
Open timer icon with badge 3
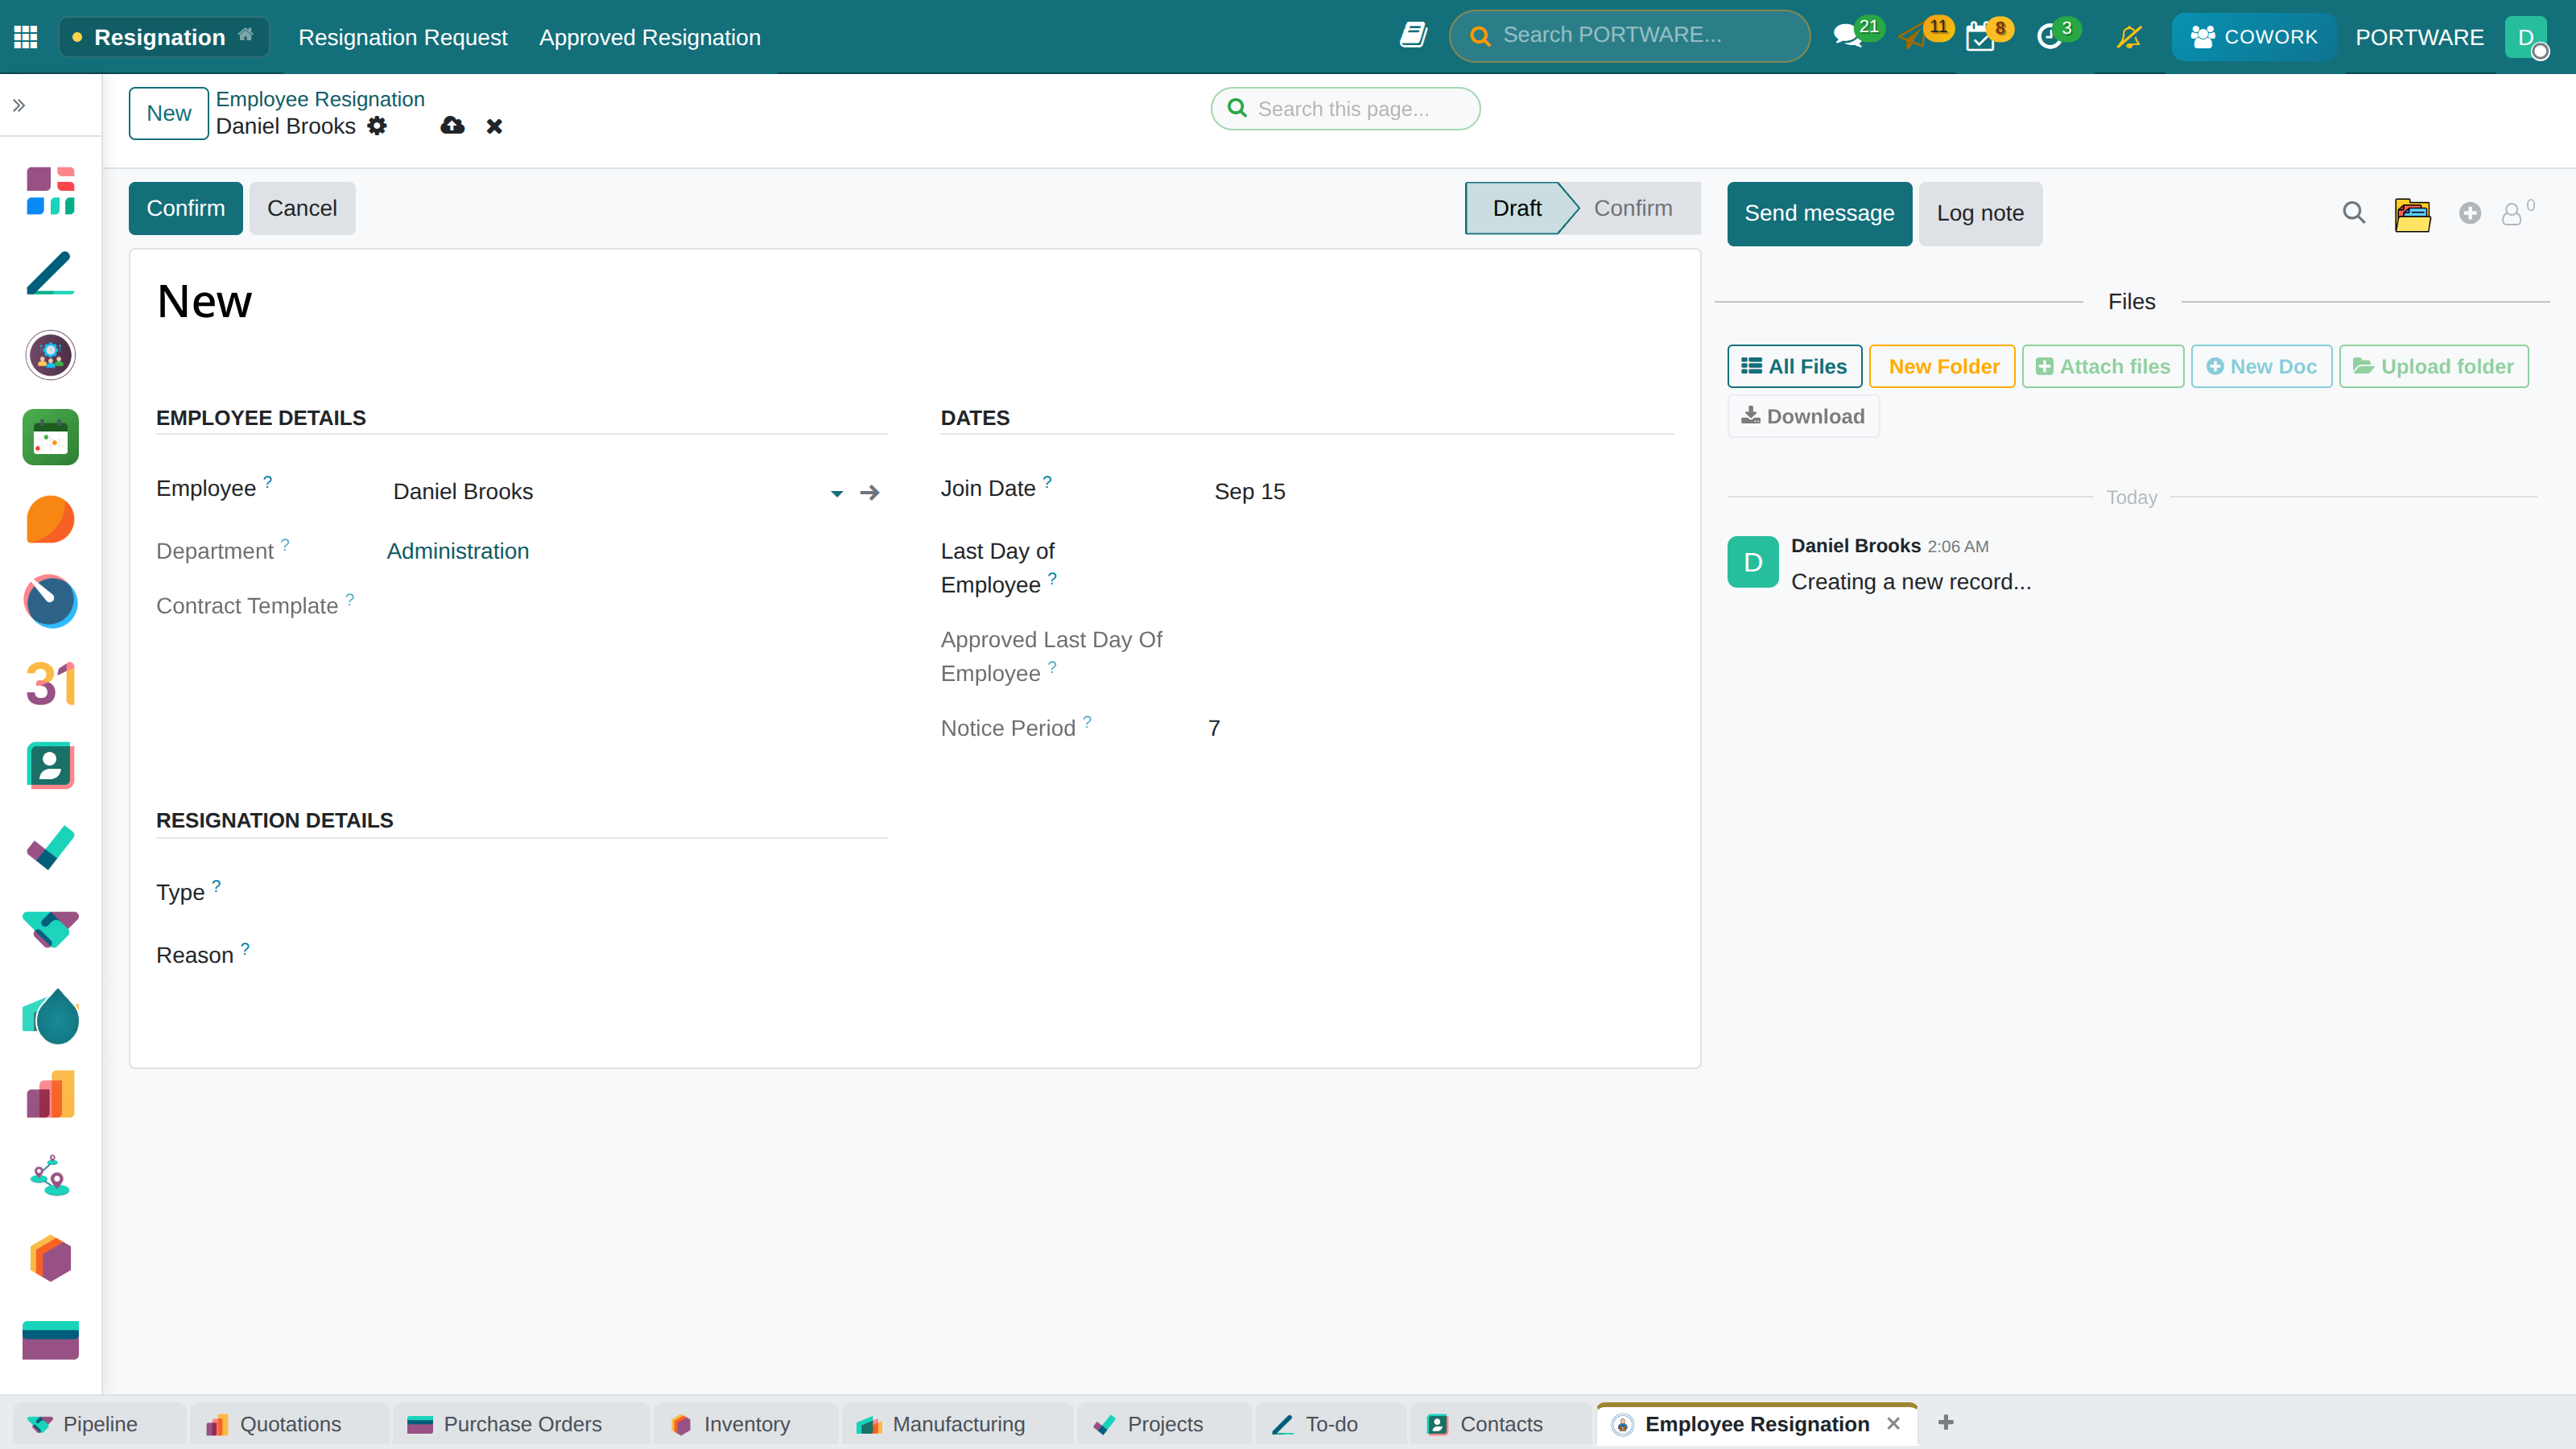tap(2049, 37)
